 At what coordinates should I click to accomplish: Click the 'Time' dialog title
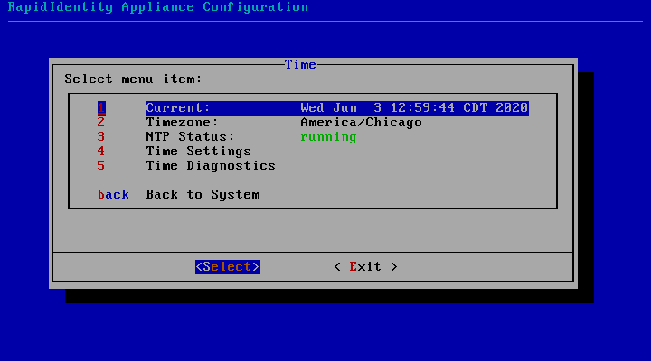[x=300, y=65]
